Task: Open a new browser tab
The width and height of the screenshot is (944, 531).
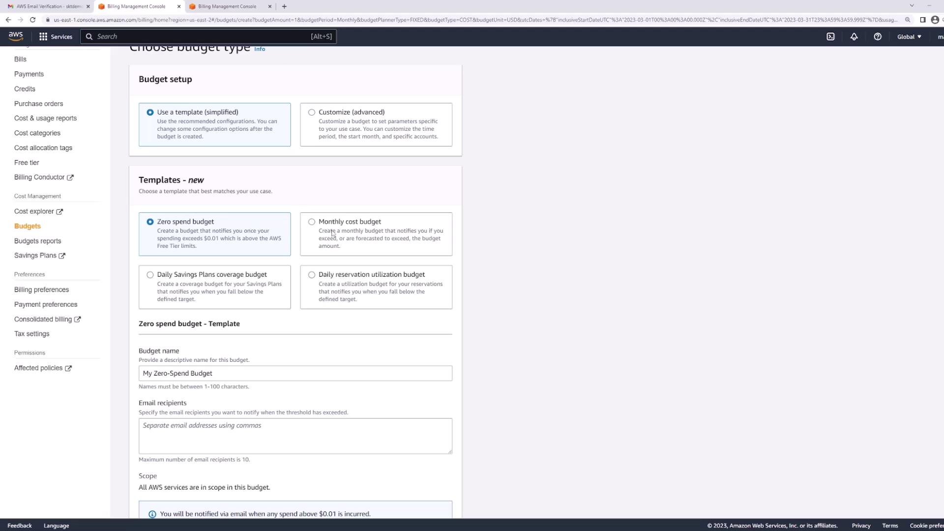Action: pos(284,6)
